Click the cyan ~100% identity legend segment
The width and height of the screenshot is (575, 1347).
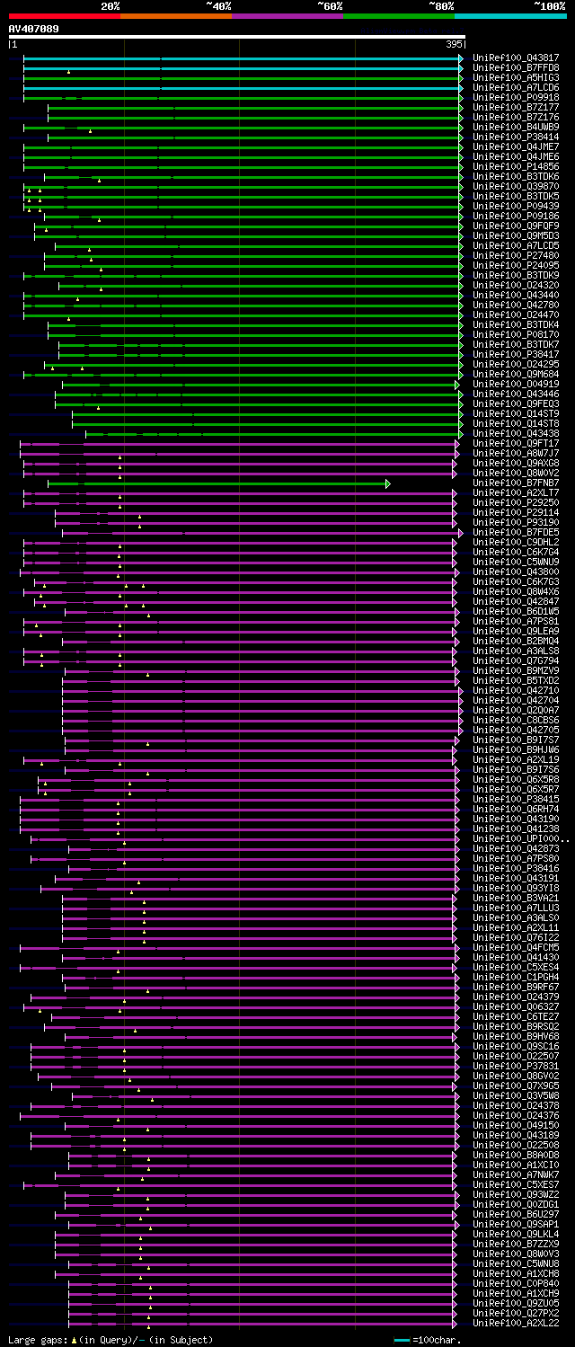click(x=510, y=16)
